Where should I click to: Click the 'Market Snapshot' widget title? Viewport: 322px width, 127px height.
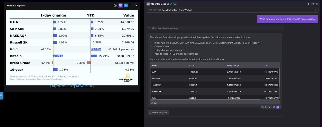click(x=16, y=5)
